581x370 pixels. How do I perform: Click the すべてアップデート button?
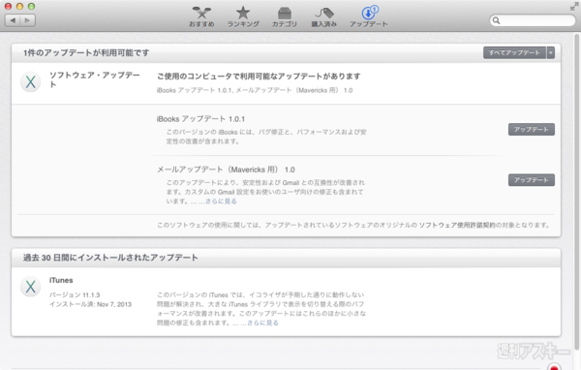click(514, 52)
